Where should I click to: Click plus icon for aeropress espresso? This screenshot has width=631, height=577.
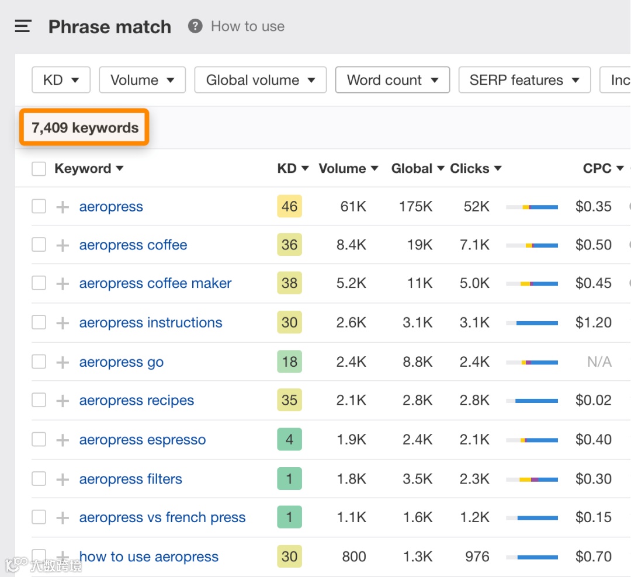(63, 440)
